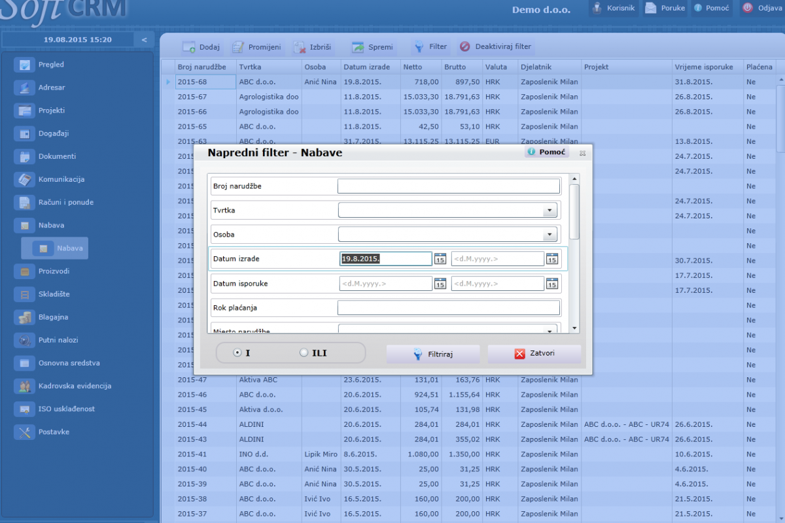This screenshot has width=785, height=523.
Task: Open the Dokumenti menu item
Action: tap(57, 156)
